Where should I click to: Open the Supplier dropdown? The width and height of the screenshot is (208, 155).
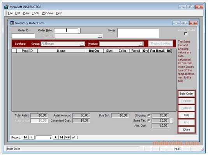100,36
